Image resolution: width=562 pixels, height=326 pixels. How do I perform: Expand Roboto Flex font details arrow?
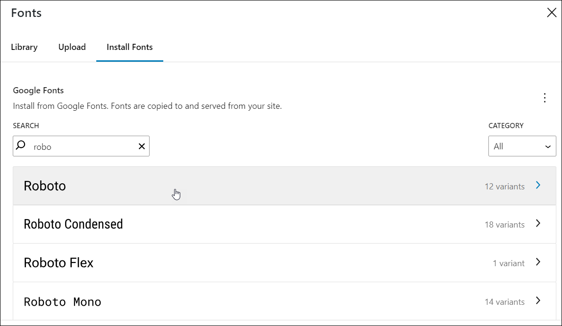[538, 262]
